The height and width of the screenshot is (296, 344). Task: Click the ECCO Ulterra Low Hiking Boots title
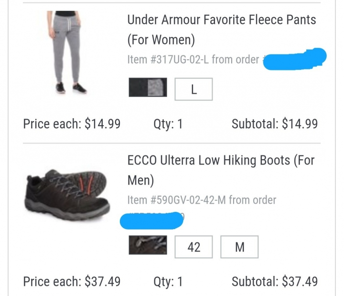pyautogui.click(x=221, y=170)
